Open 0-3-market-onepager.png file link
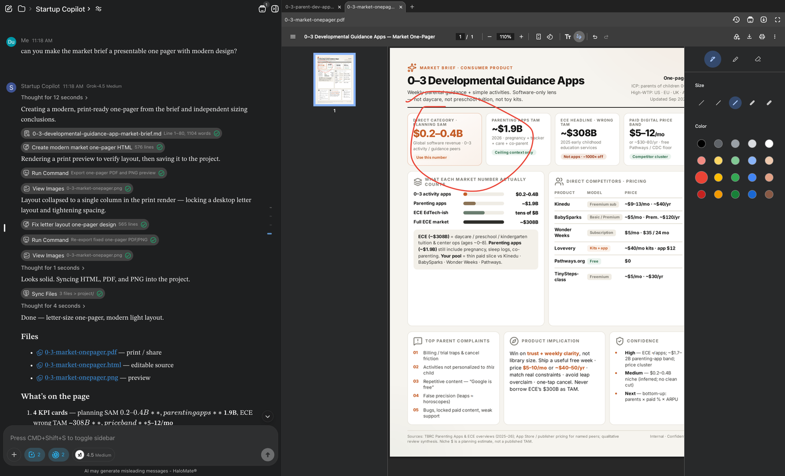 click(x=81, y=378)
